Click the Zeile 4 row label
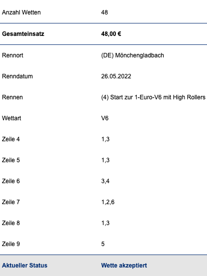207x276 pixels. (11, 139)
